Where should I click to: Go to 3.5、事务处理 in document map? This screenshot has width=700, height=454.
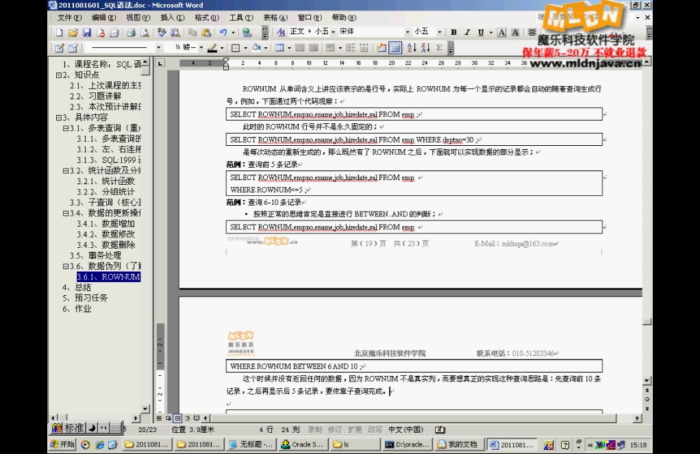95,255
